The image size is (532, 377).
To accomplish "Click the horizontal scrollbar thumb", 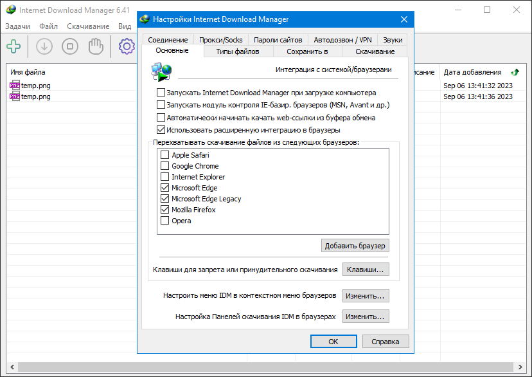I will (x=265, y=367).
